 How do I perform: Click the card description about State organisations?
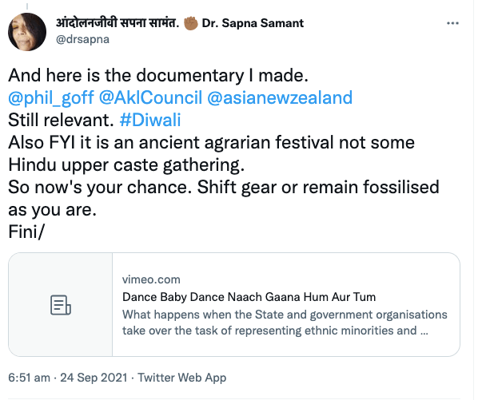pyautogui.click(x=285, y=322)
